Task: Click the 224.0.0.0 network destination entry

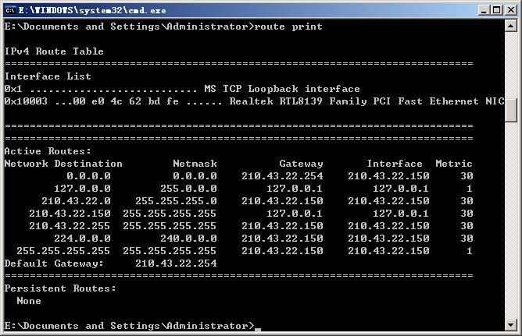Action: click(x=82, y=239)
